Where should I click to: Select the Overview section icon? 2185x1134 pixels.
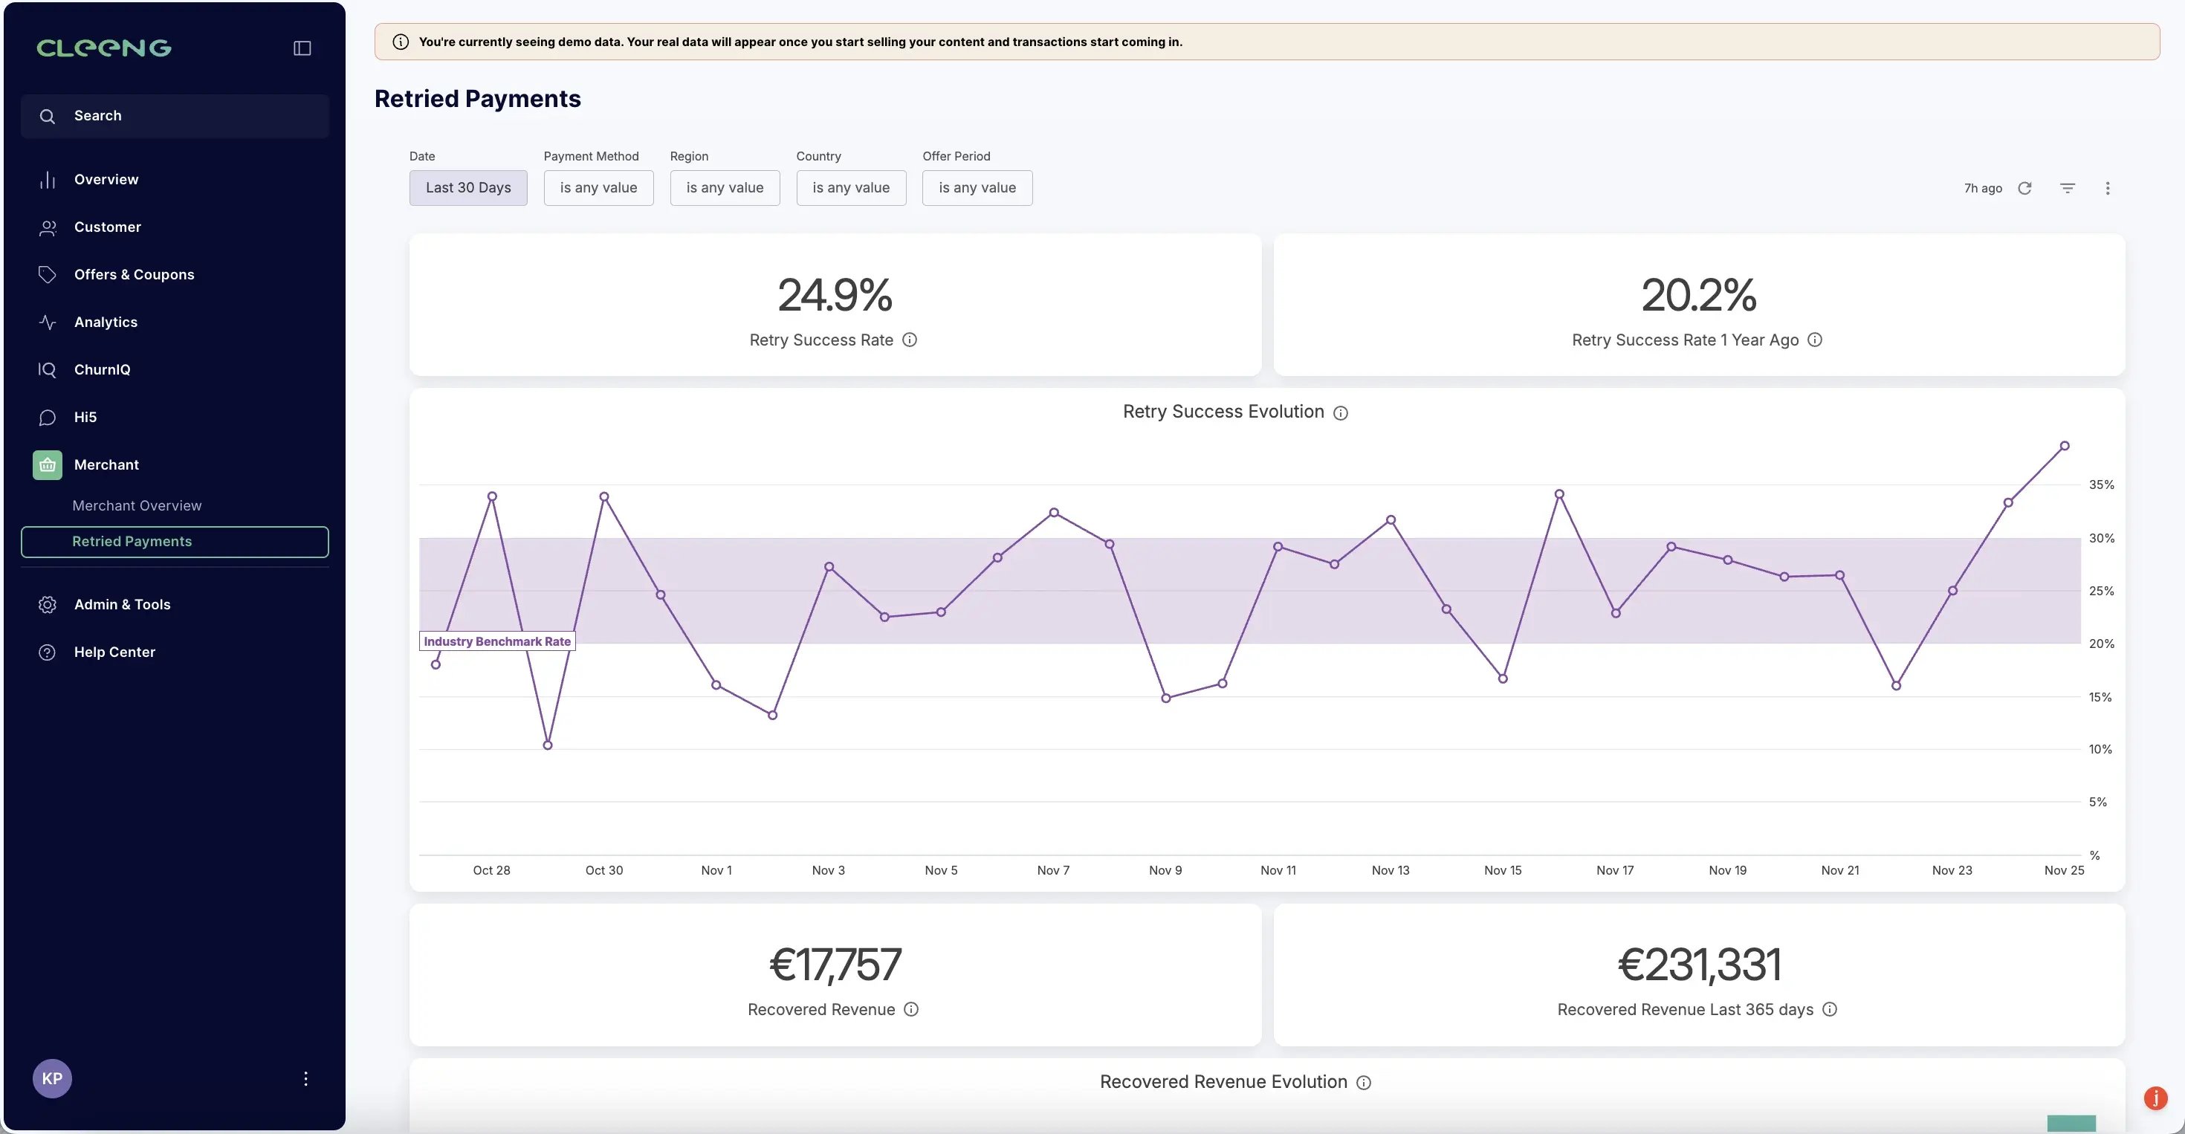pyautogui.click(x=48, y=179)
